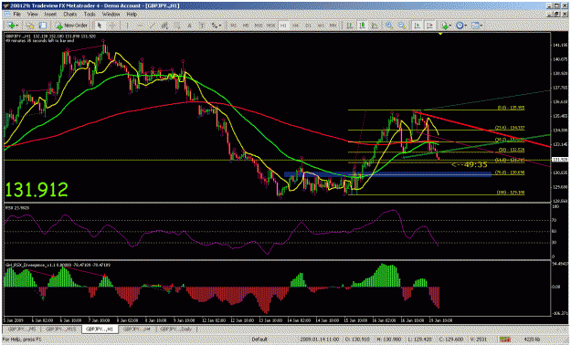Open the indicators list icon
Image resolution: width=571 pixels, height=345 pixels.
(445, 26)
